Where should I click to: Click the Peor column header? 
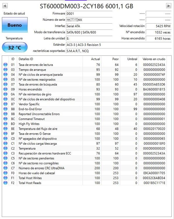point(111,59)
